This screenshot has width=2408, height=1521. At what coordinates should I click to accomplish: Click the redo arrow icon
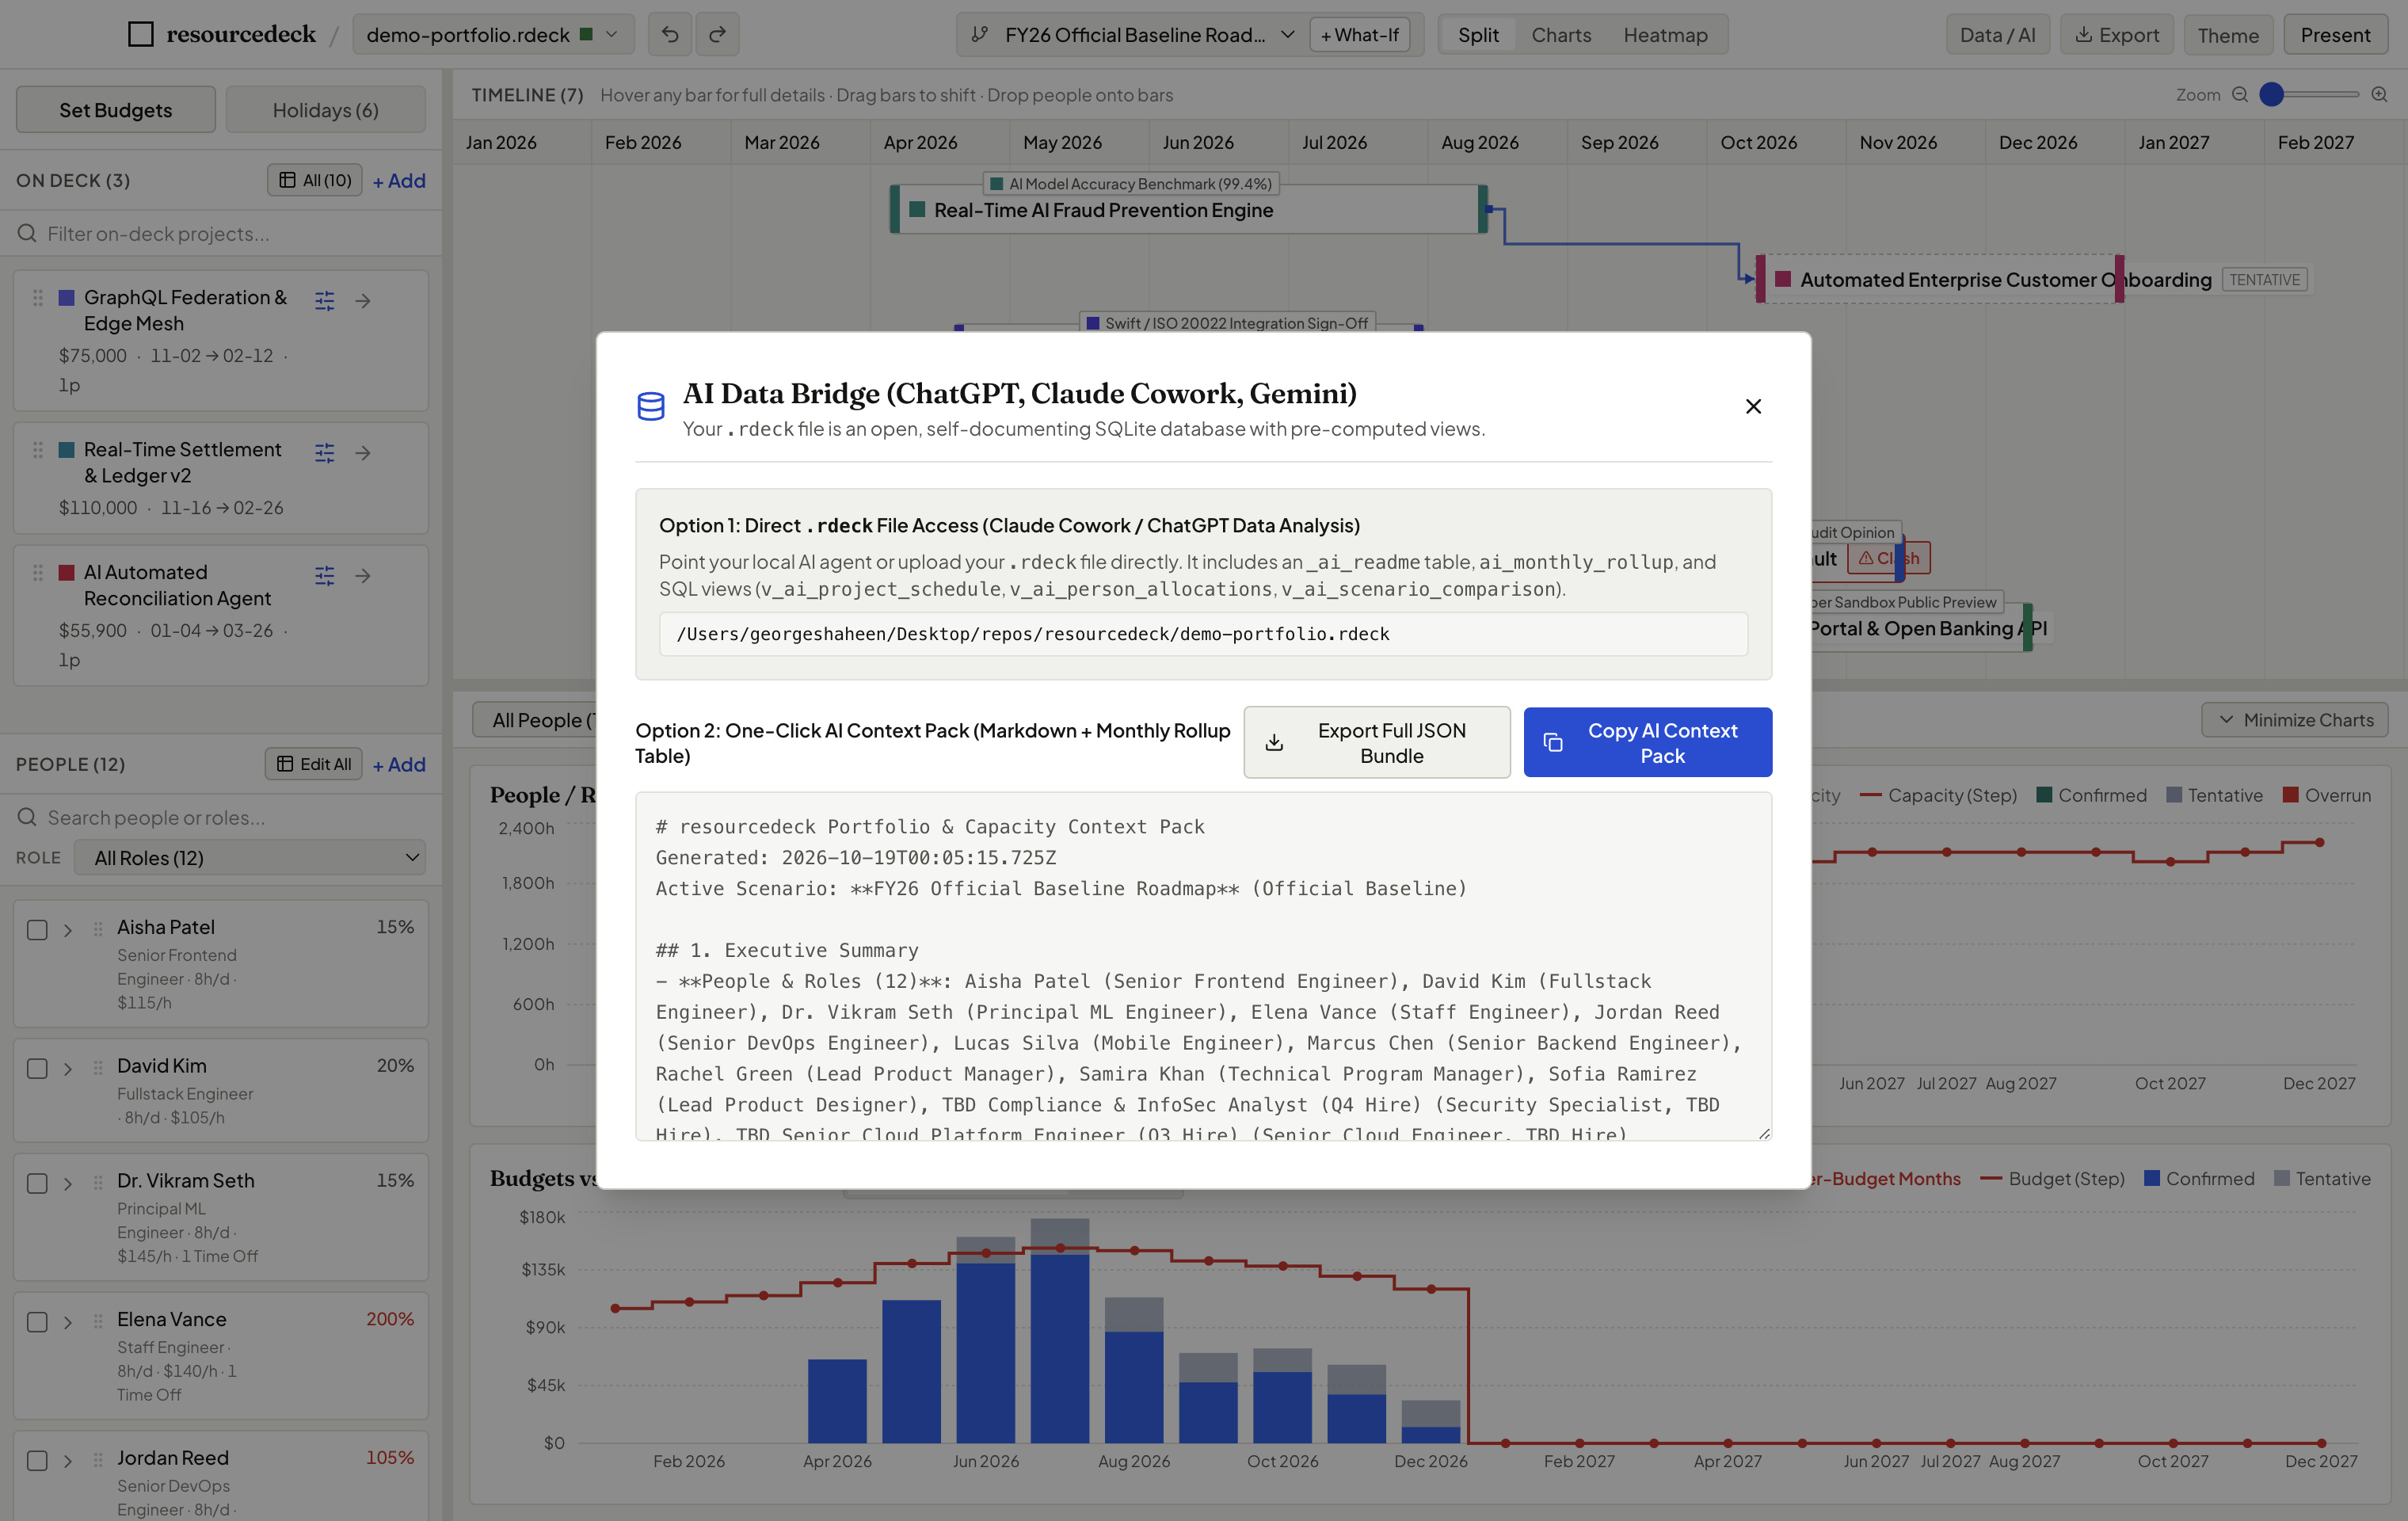(717, 35)
